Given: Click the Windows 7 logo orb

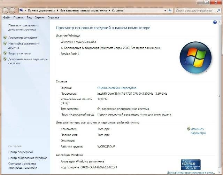Looking at the screenshot, I should [195, 57].
